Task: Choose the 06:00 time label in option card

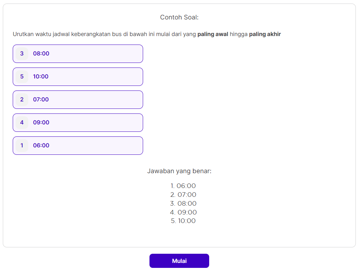Action: pos(41,146)
